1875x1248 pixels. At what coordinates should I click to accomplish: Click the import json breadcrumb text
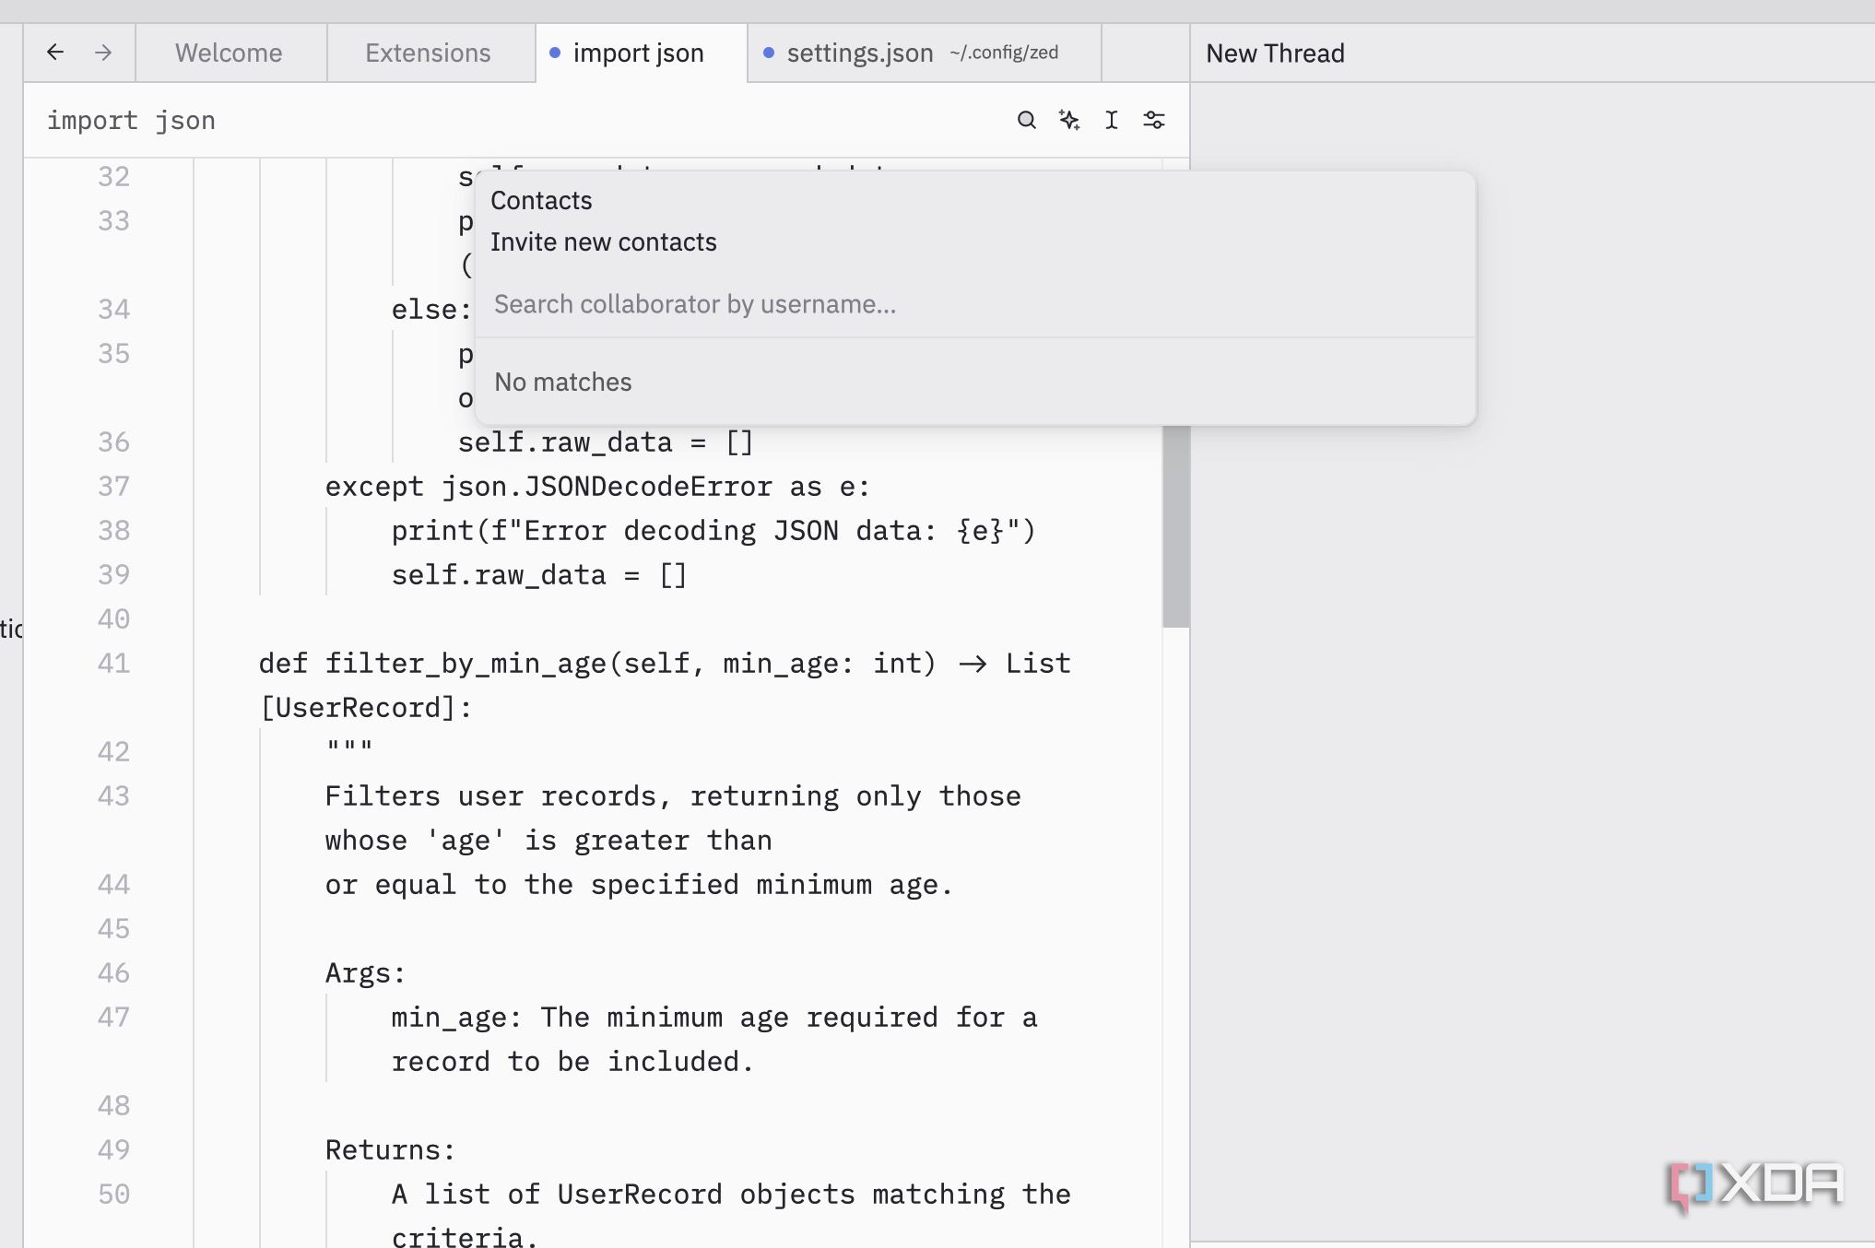click(x=131, y=121)
